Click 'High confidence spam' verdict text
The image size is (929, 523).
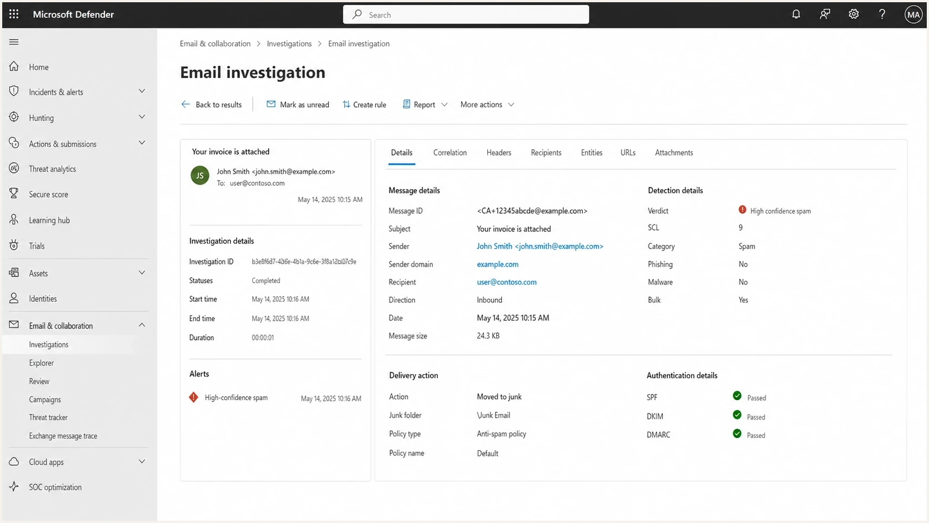tap(781, 211)
